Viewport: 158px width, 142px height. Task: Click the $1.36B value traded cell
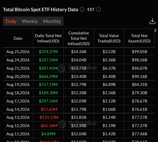tap(109, 93)
